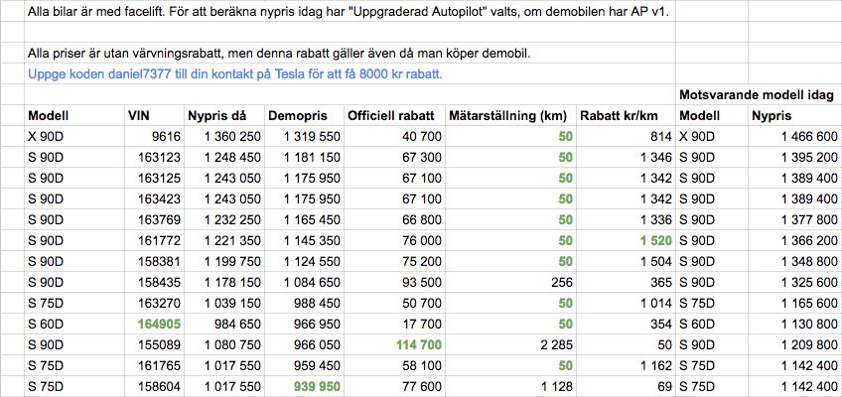Select VIN cell 155089
Image resolution: width=842 pixels, height=397 pixels.
(154, 344)
